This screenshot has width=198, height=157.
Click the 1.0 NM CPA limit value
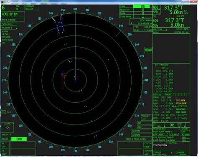pyautogui.click(x=174, y=134)
